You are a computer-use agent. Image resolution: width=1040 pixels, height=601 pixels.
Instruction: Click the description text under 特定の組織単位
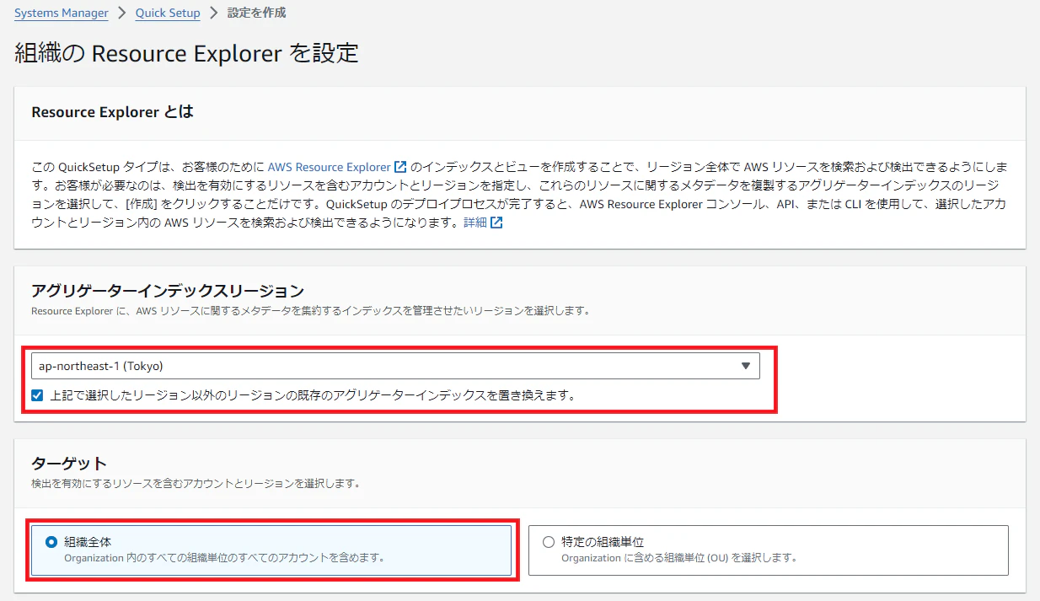(x=679, y=558)
